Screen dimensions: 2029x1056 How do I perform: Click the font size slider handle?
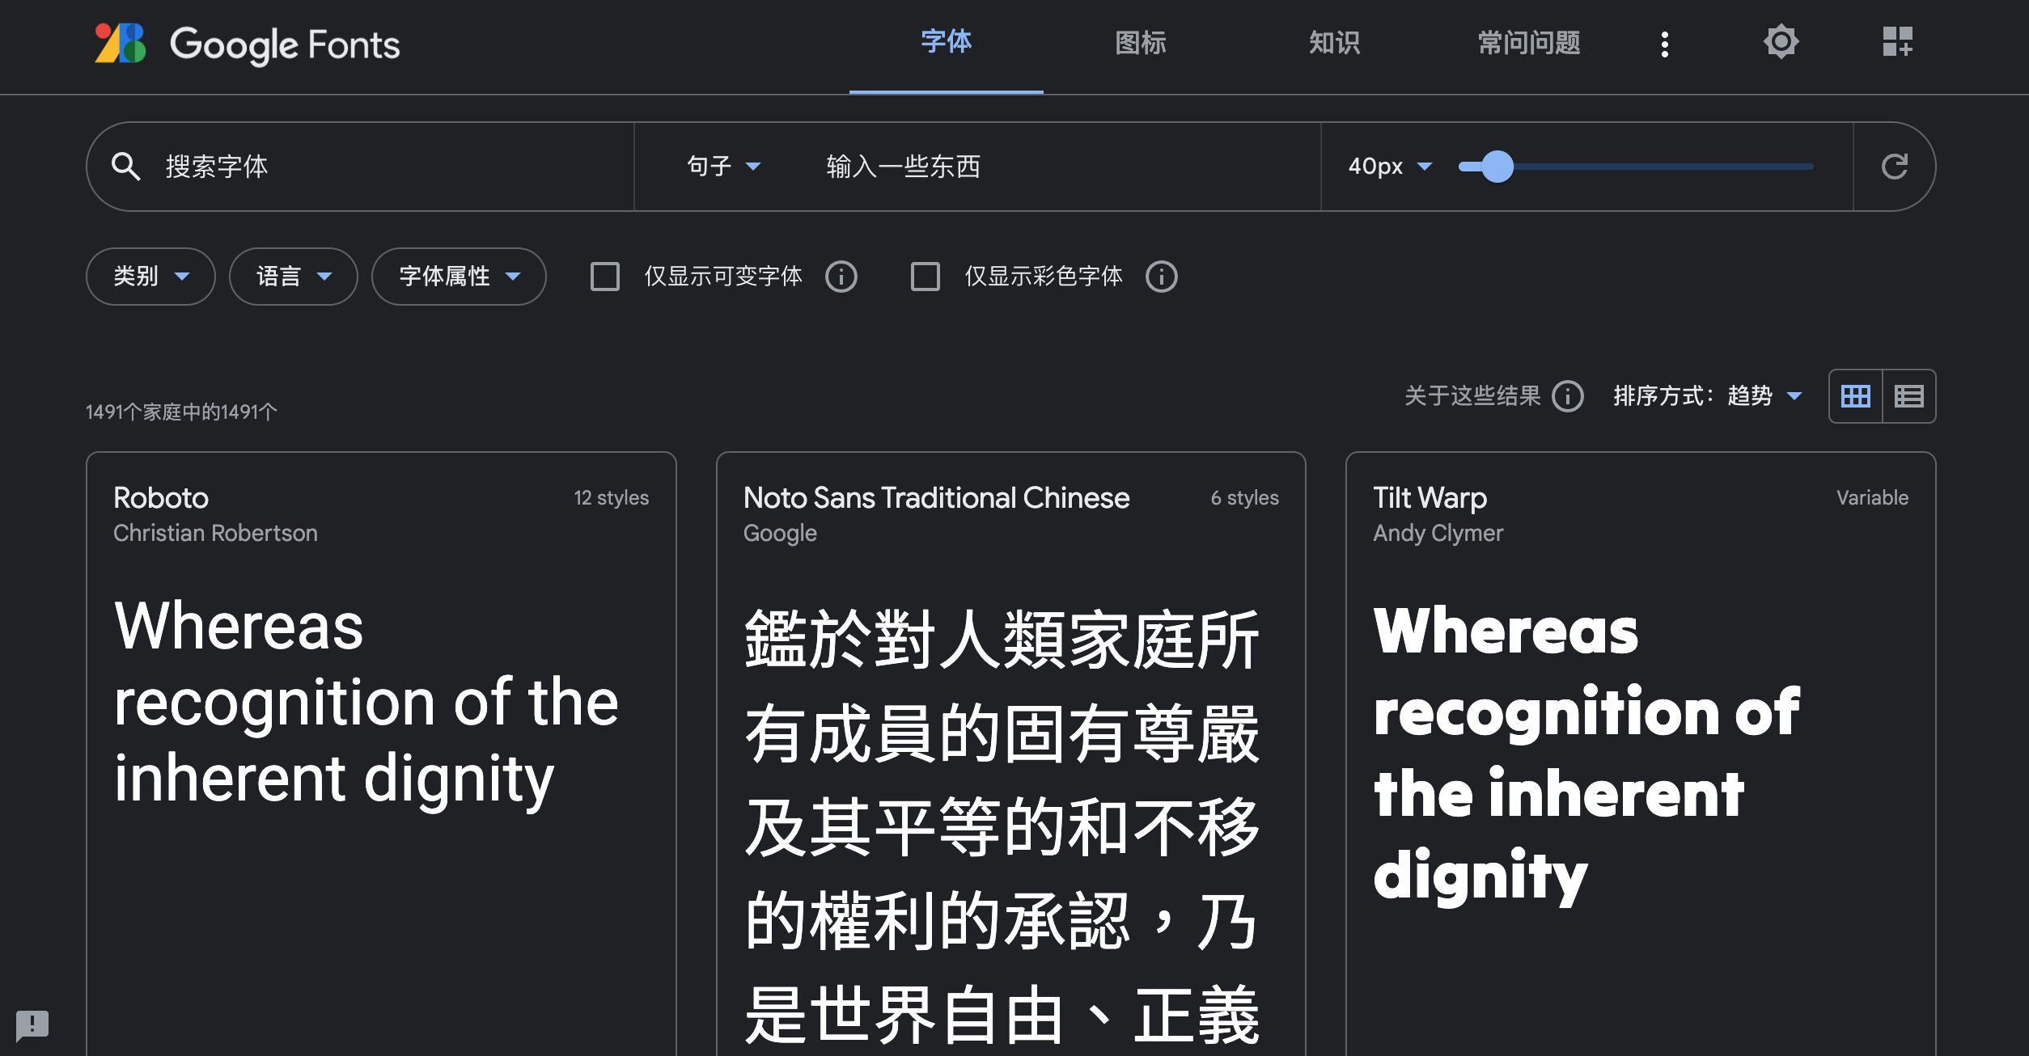tap(1497, 167)
